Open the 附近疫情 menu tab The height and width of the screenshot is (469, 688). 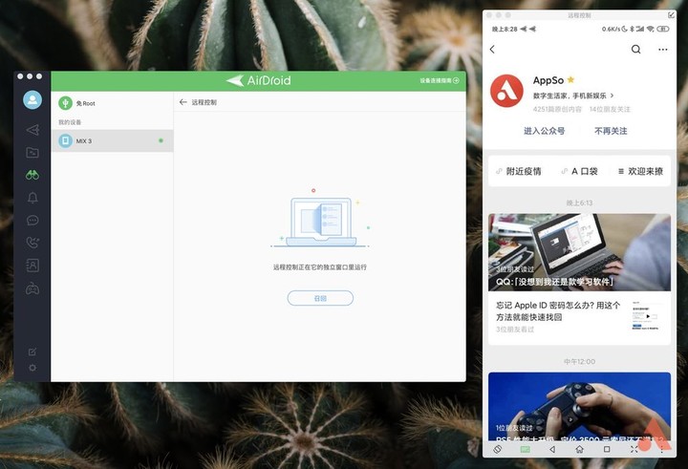519,171
